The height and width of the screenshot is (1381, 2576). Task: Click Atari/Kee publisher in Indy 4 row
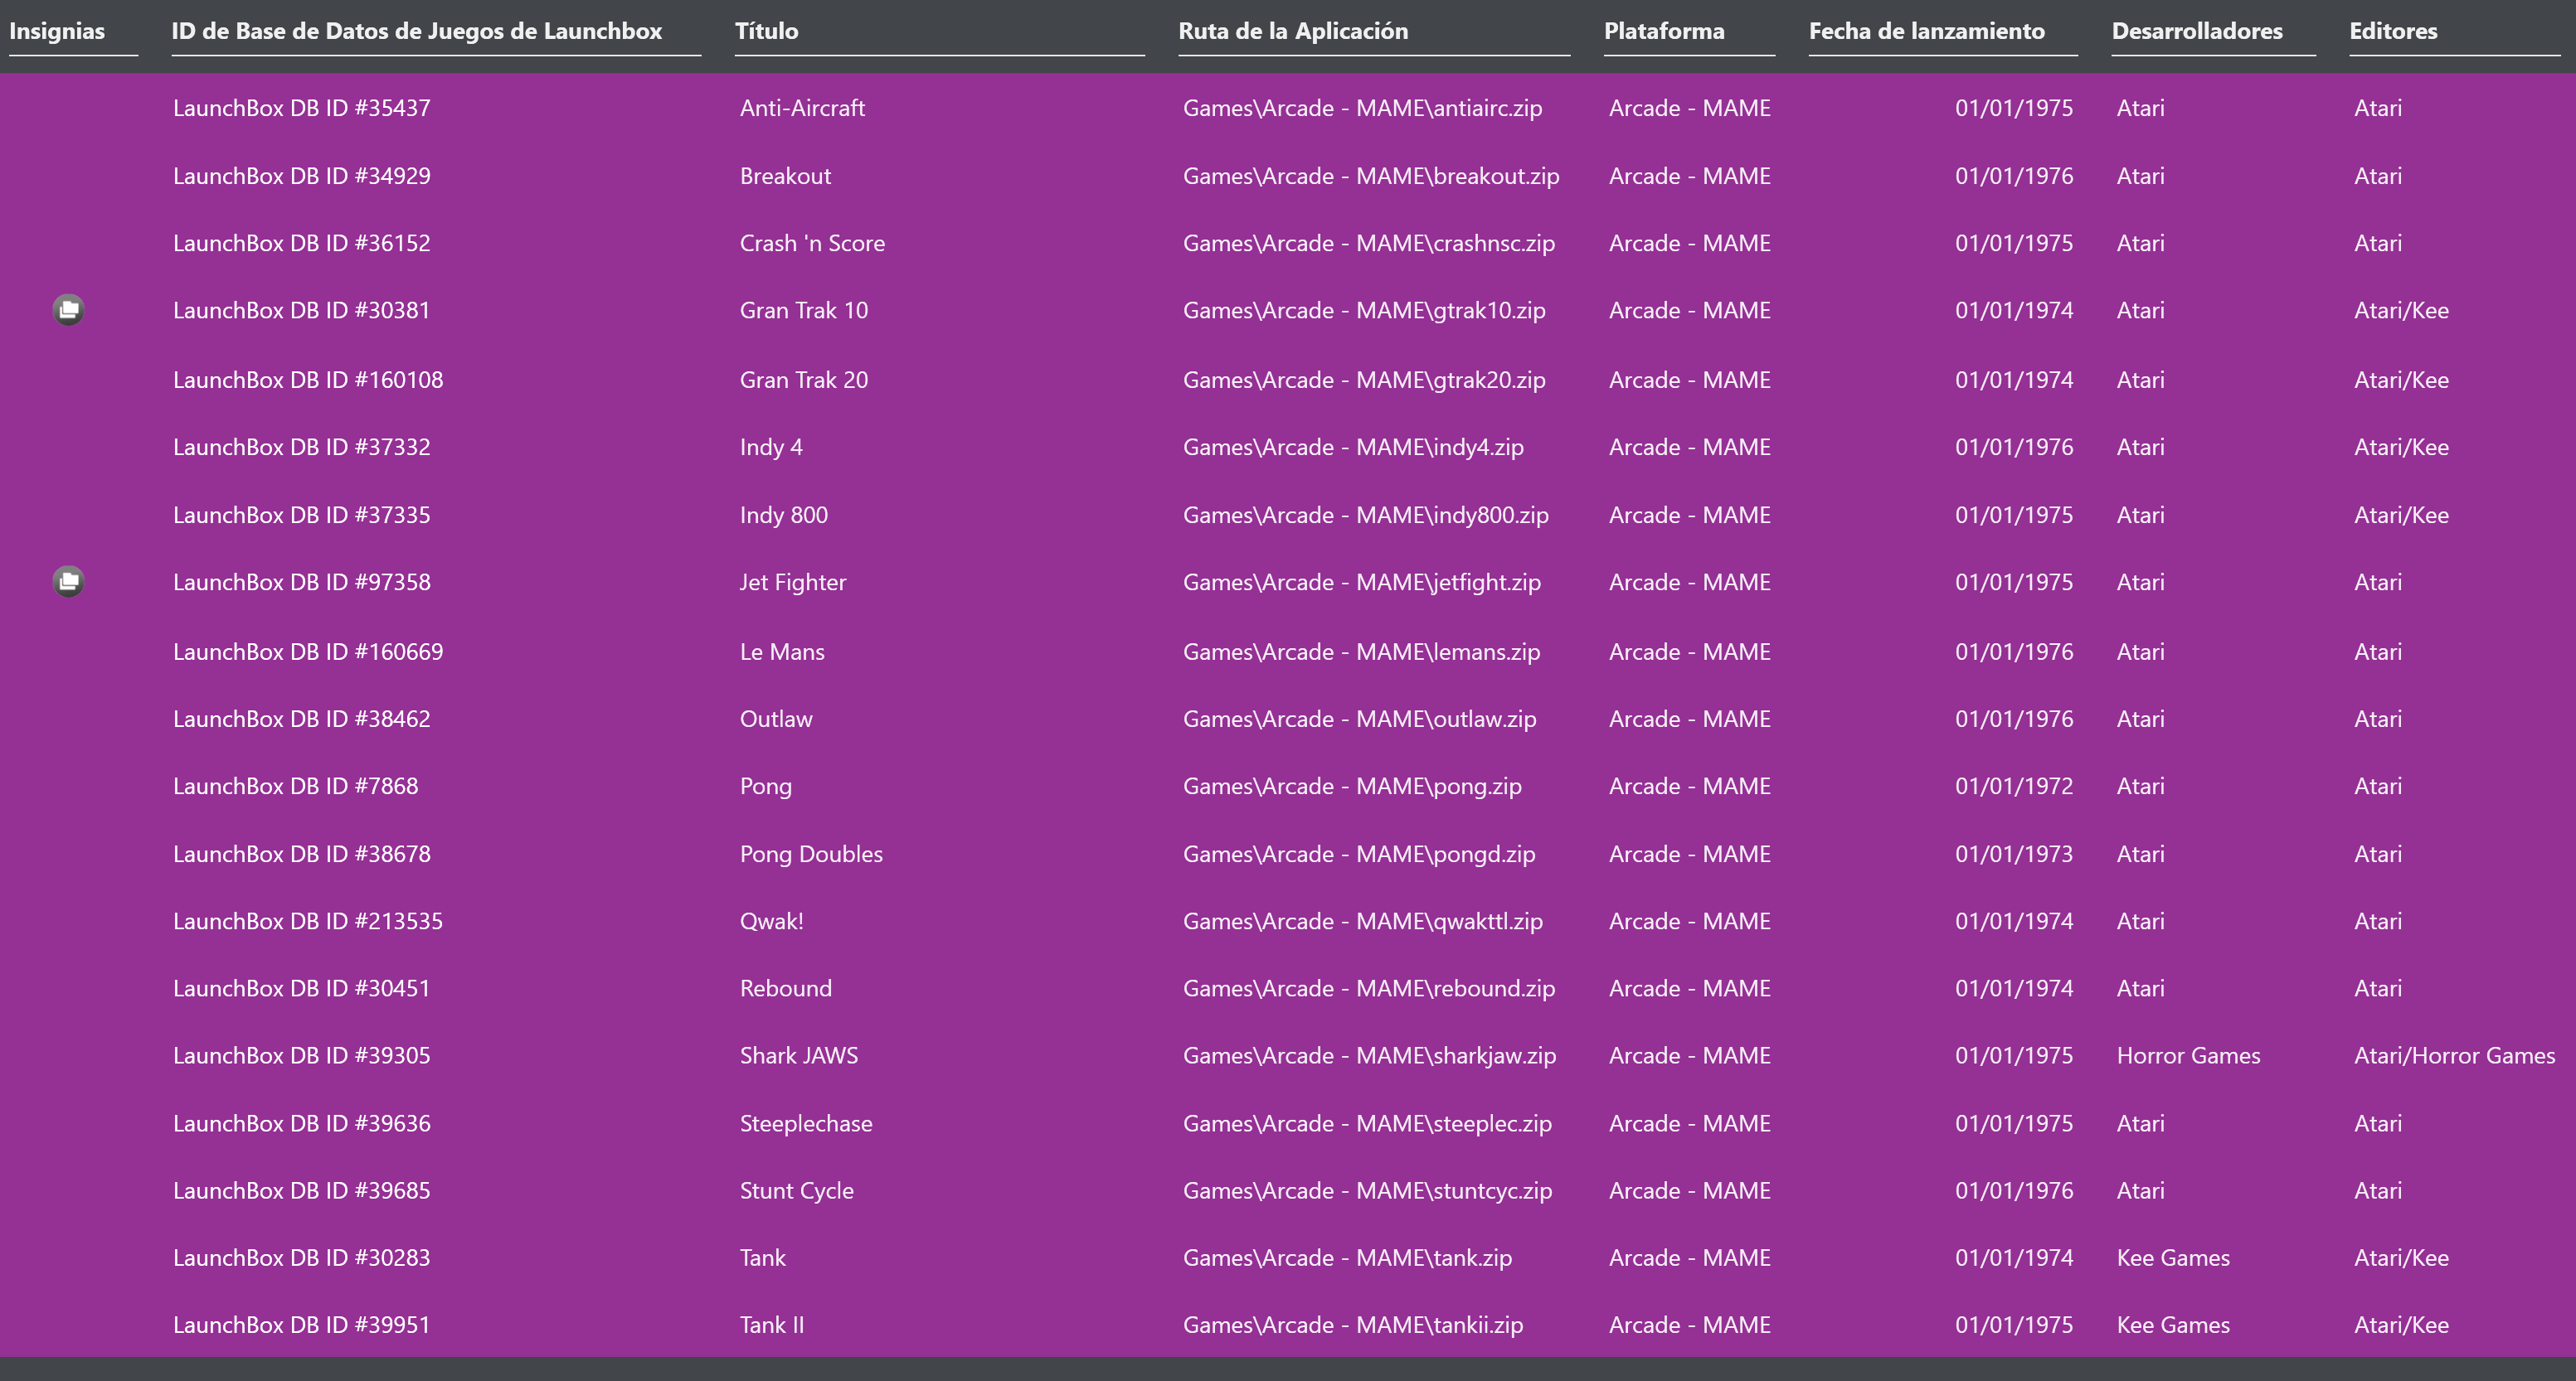click(x=2401, y=448)
